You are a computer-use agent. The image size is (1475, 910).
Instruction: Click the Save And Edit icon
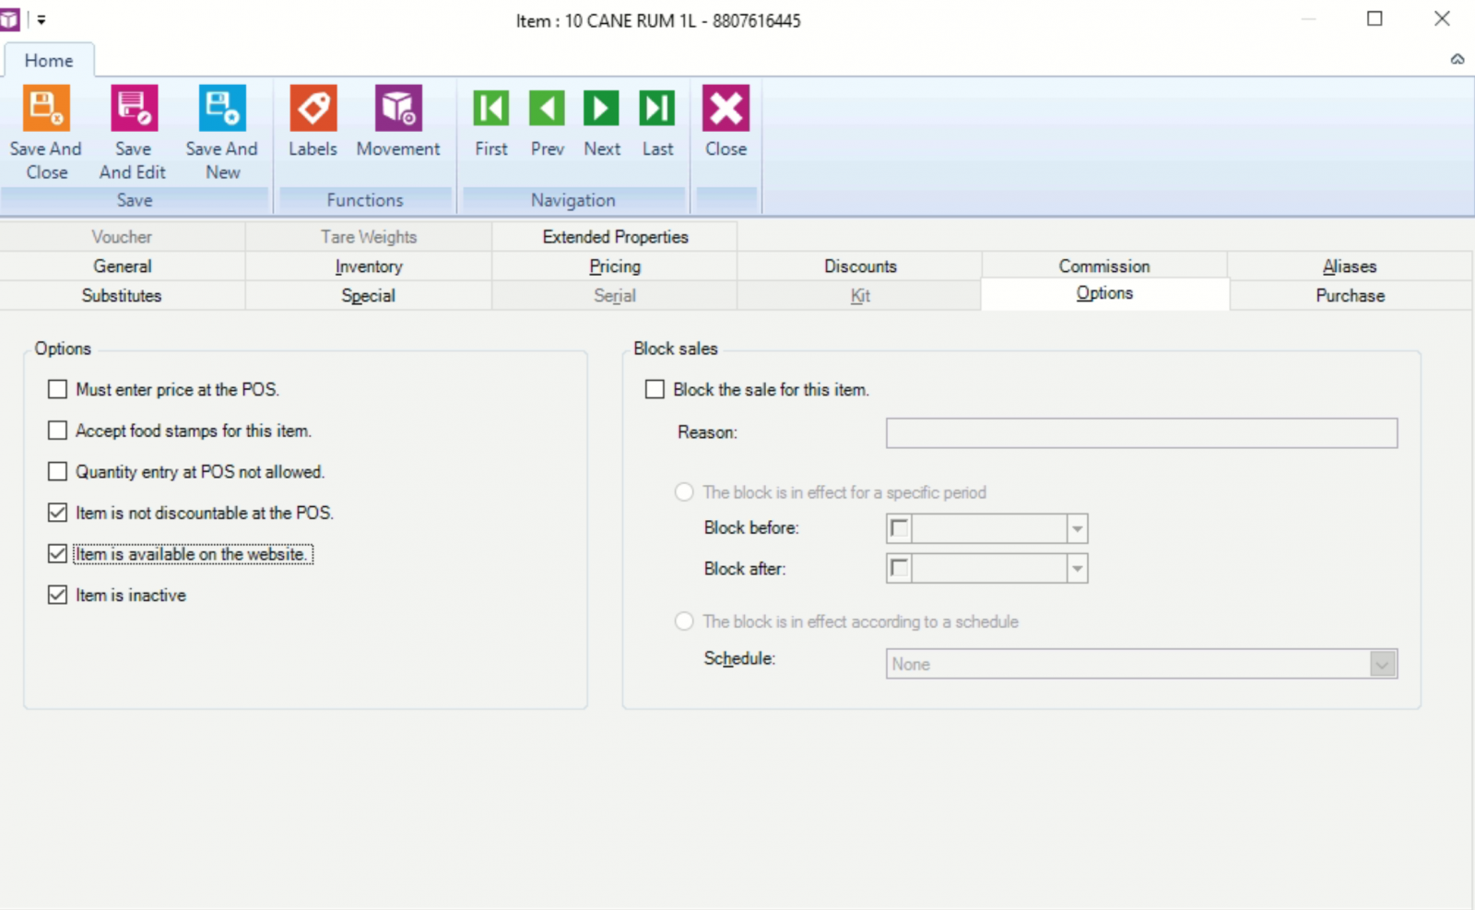pyautogui.click(x=134, y=109)
